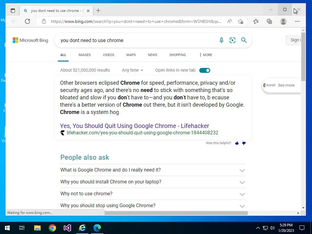Open File Explorer from the taskbar
Screen dimensions: 312x234
tap(37, 228)
